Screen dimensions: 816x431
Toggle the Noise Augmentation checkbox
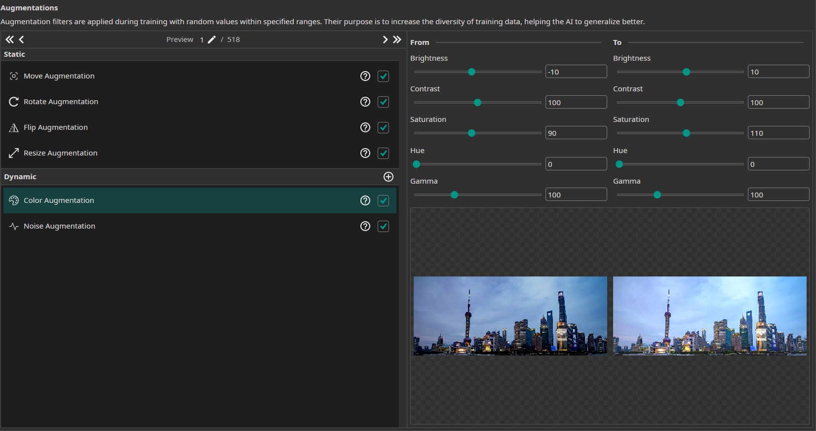[x=383, y=226]
